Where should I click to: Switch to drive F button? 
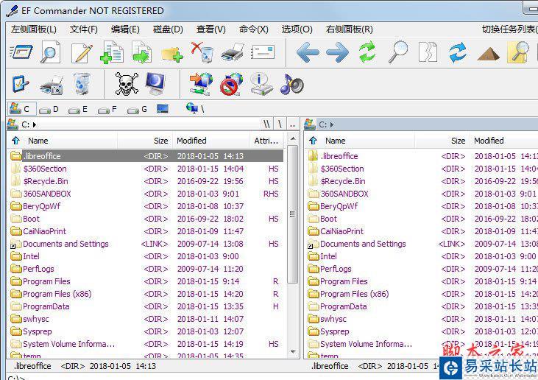coord(107,110)
